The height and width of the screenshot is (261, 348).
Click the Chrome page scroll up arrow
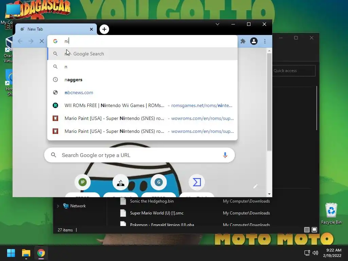tap(269, 51)
